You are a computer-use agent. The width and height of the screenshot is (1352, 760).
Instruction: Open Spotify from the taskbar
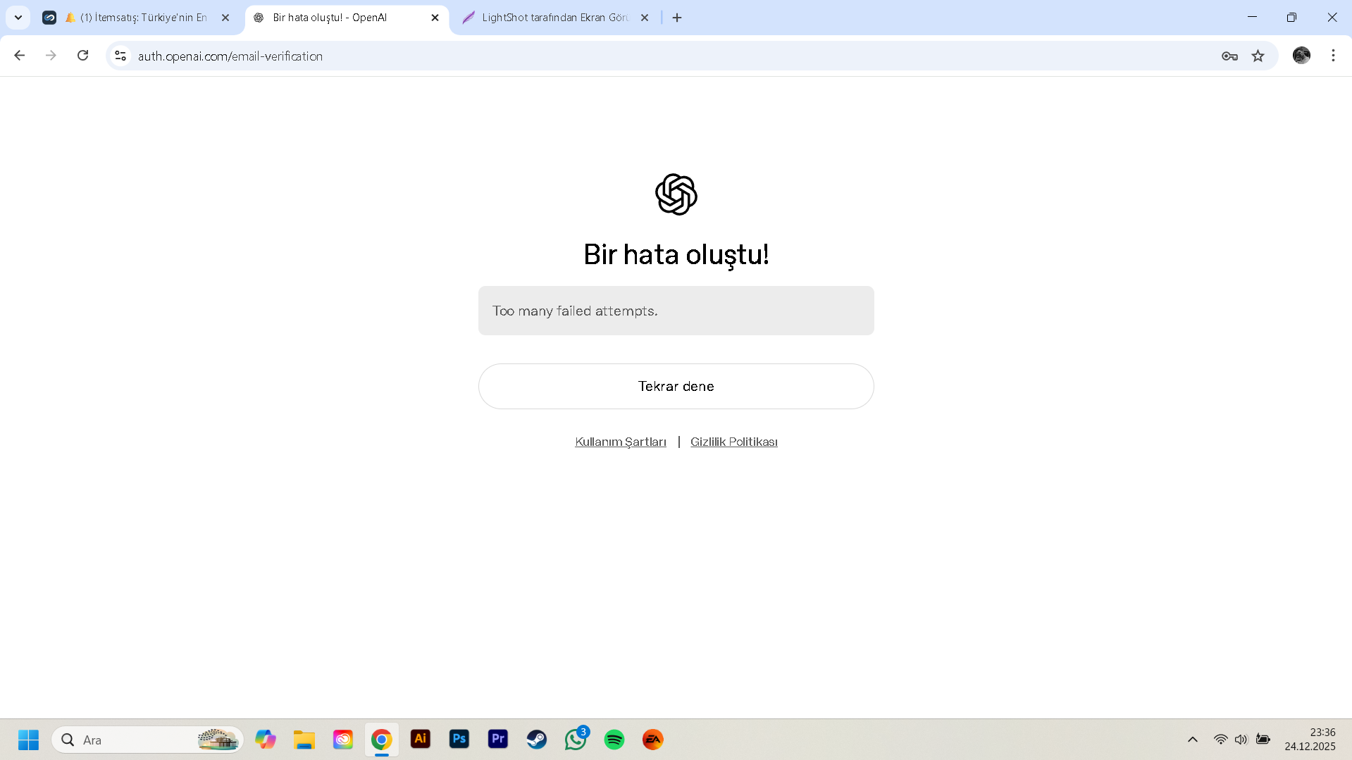pyautogui.click(x=614, y=740)
